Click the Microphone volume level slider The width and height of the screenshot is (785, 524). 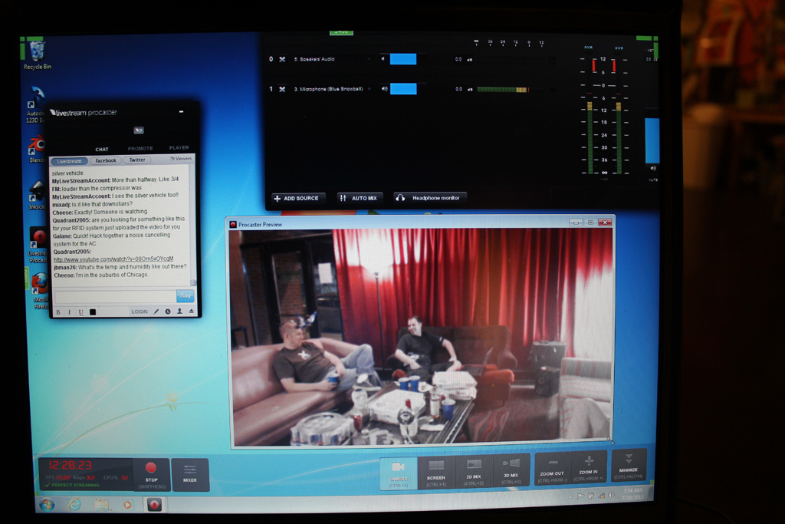pyautogui.click(x=403, y=89)
